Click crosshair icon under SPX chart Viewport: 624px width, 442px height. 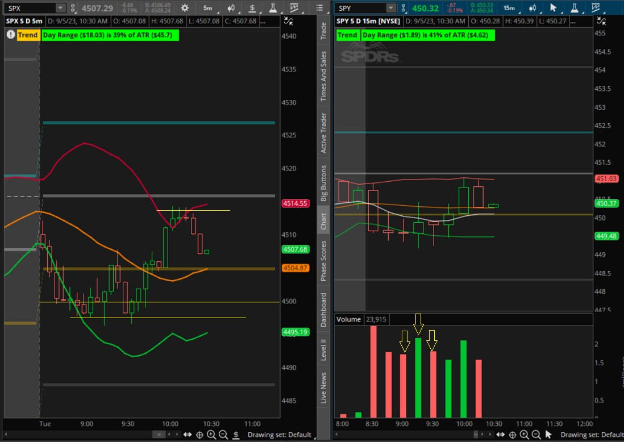(200, 435)
